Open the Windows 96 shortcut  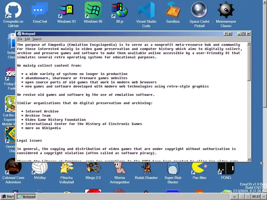pos(93,12)
